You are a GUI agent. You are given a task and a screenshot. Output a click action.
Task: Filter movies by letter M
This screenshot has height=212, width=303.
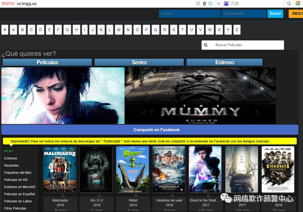[119, 30]
